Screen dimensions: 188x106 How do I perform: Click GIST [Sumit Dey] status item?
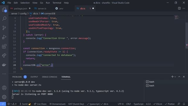coord(76,104)
